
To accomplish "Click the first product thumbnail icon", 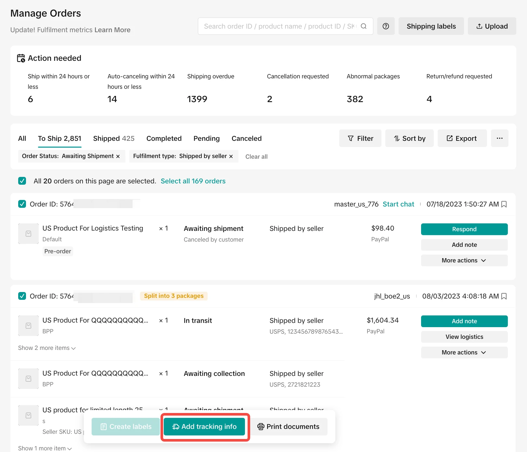I will pyautogui.click(x=28, y=233).
